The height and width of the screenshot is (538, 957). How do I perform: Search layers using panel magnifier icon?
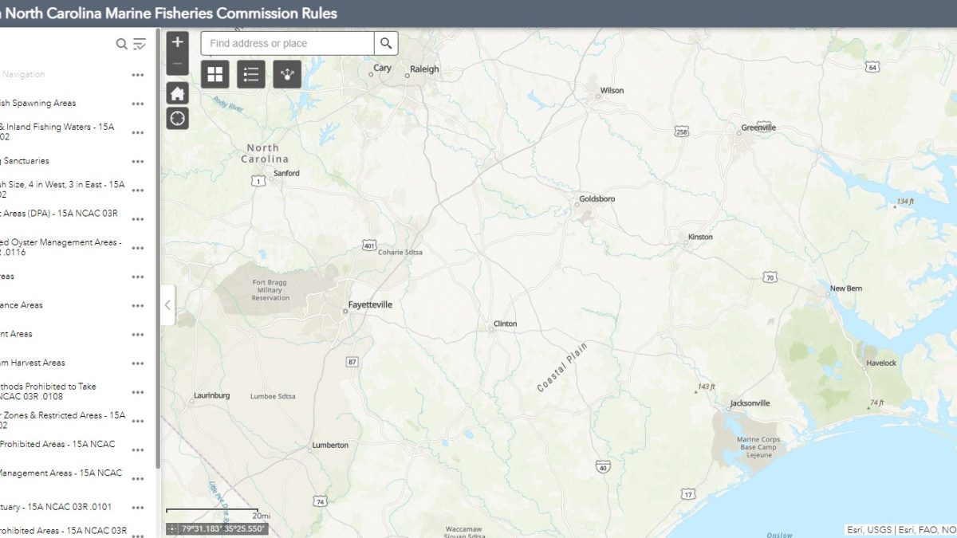(121, 44)
